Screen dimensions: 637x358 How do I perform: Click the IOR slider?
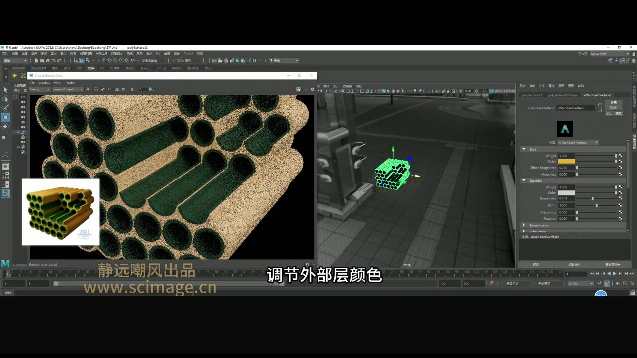[596, 205]
